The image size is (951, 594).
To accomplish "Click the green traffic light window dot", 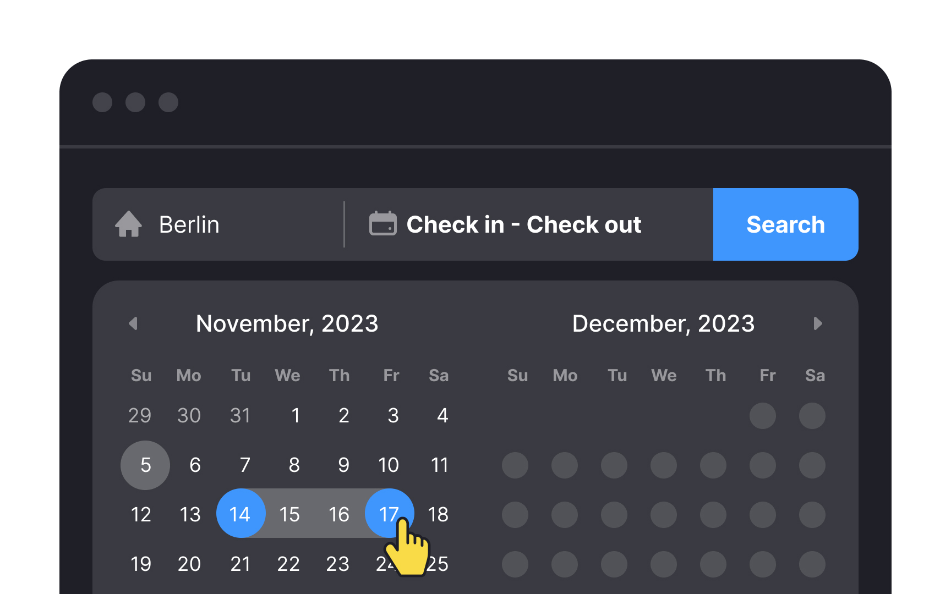I will [x=168, y=102].
